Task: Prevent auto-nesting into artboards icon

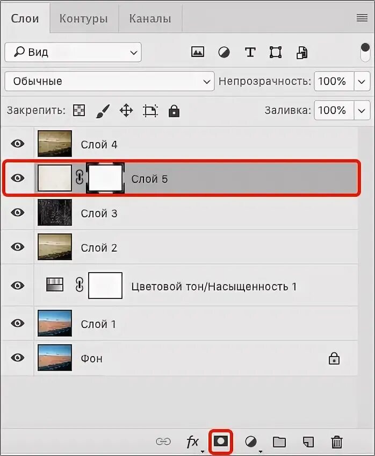Action: (150, 111)
